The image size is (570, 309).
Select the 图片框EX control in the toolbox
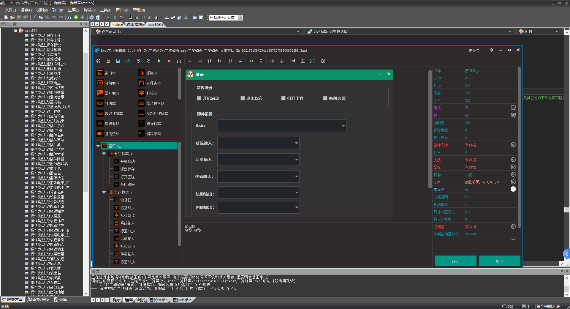coord(108,93)
